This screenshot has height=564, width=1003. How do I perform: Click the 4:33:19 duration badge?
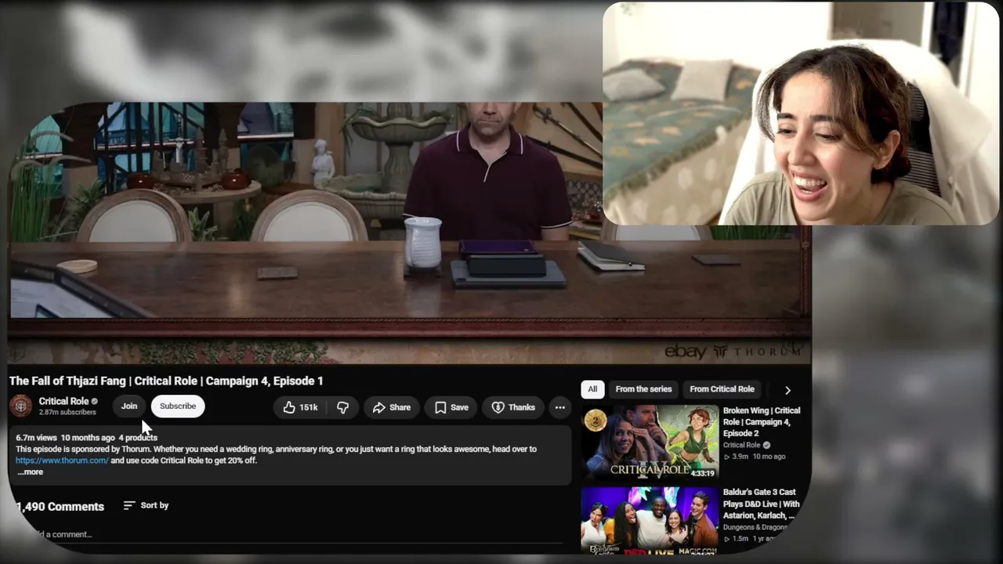(702, 473)
